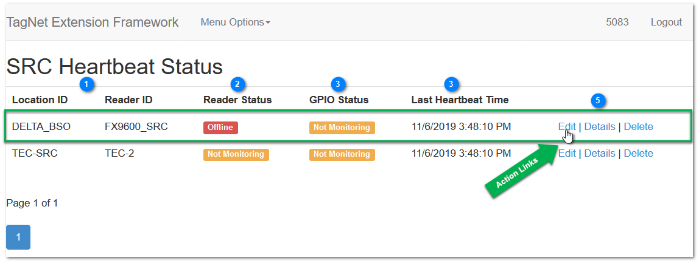Click callout badge 3 above GPIO Status
This screenshot has width=699, height=263.
point(339,84)
